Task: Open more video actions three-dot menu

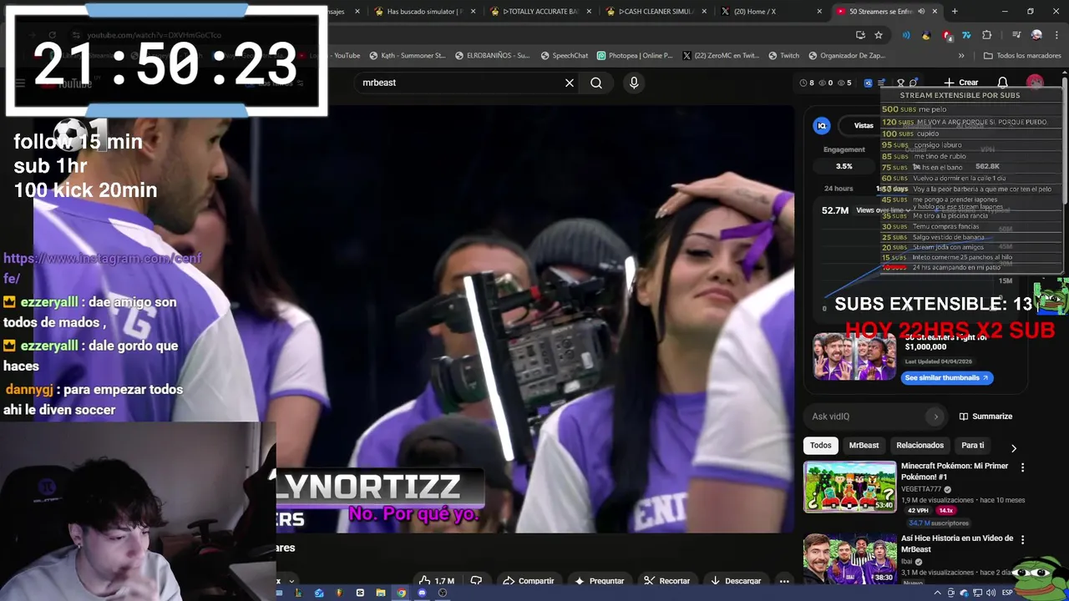Action: 783,580
